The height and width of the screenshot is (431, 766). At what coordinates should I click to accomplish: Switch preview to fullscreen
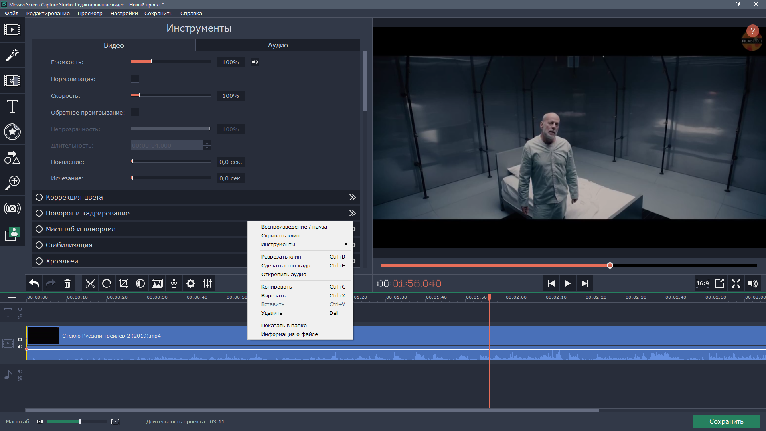click(736, 283)
